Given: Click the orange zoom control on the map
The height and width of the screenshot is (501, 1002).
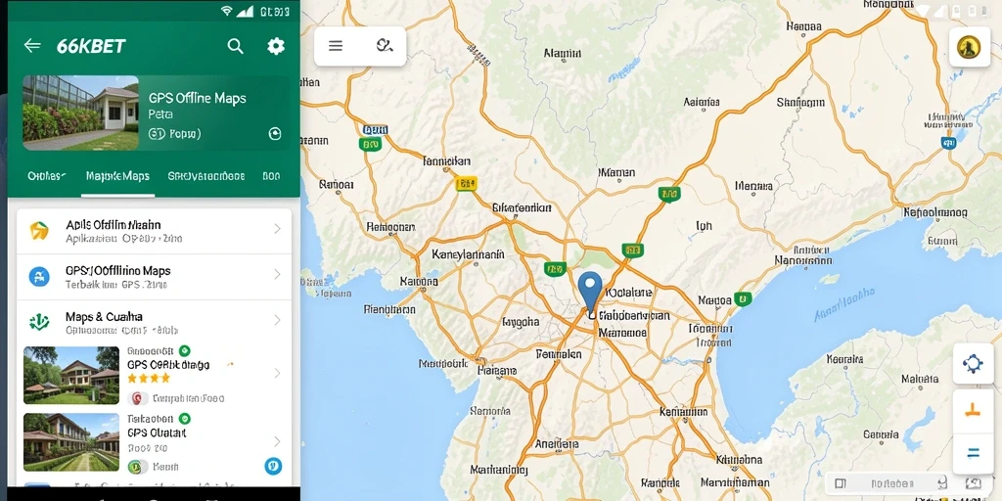Looking at the screenshot, I should [973, 410].
